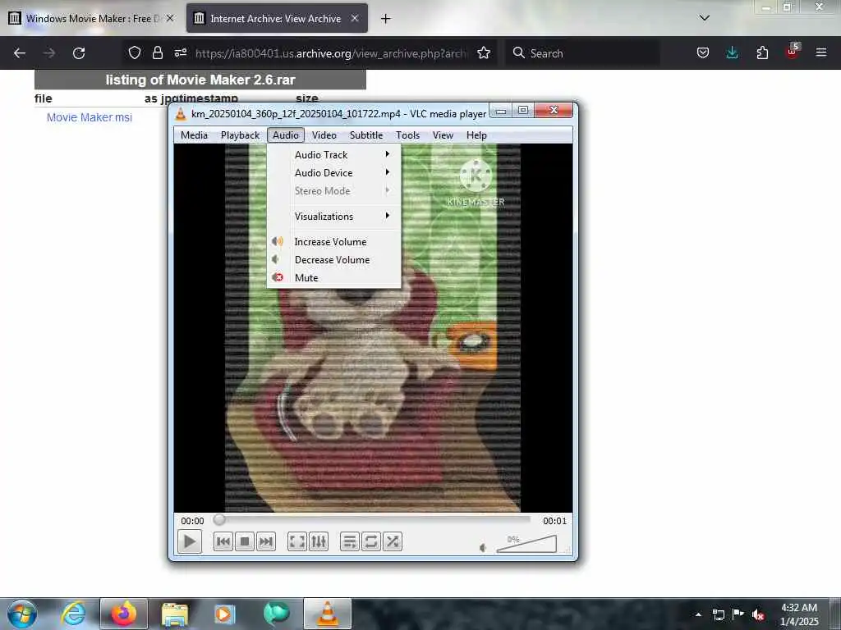The image size is (841, 630).
Task: Open the Subtitle menu
Action: (x=366, y=135)
